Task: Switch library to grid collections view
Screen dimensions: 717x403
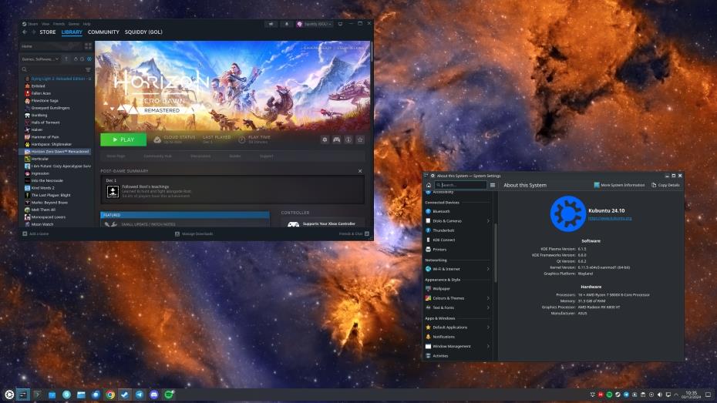Action: (89, 46)
